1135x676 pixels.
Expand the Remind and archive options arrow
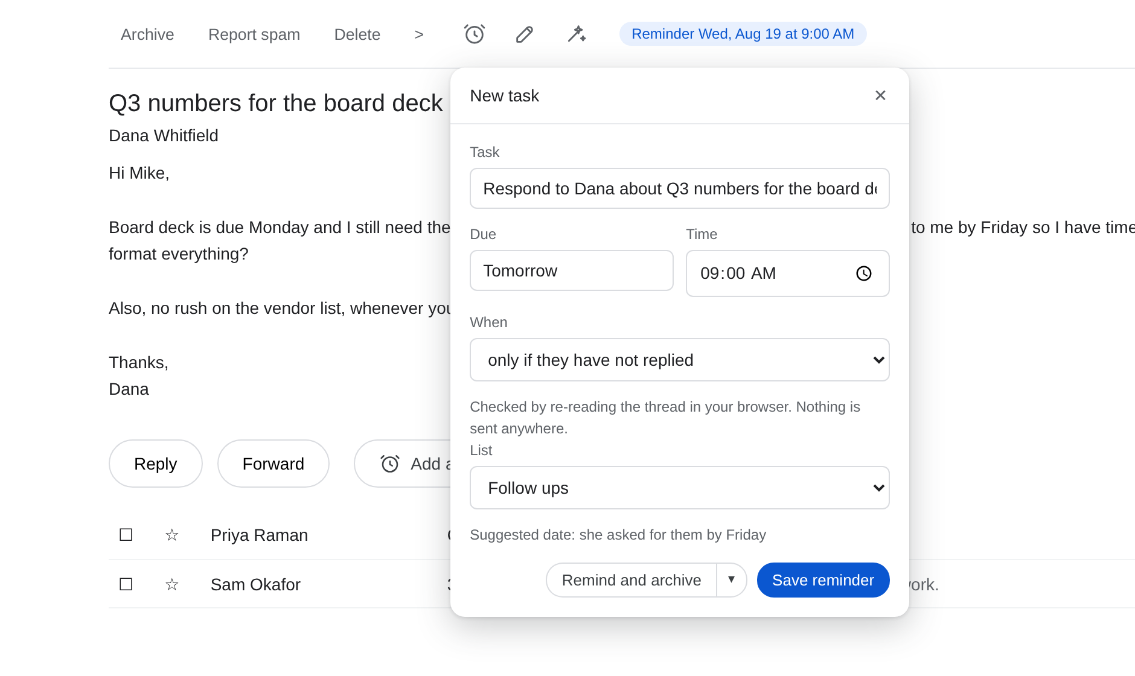tap(731, 580)
